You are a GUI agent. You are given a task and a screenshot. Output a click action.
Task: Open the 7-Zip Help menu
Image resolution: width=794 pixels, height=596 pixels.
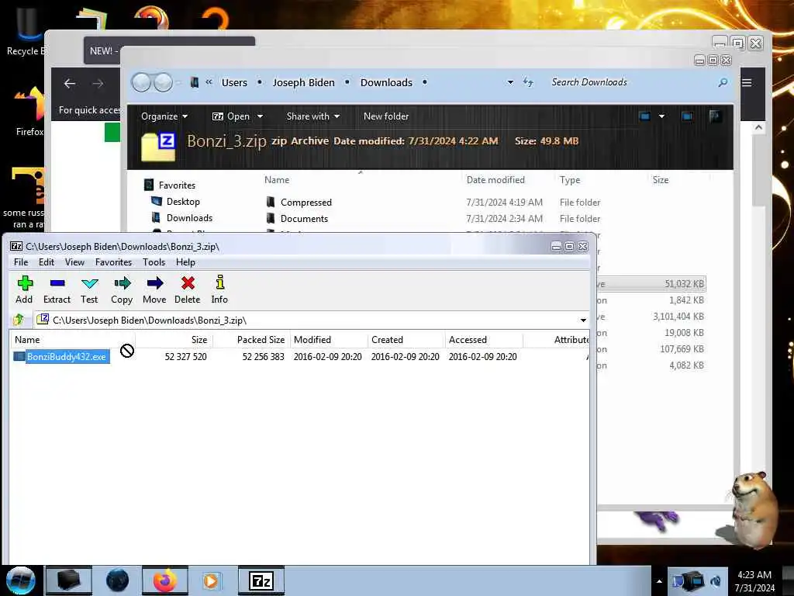tap(185, 262)
